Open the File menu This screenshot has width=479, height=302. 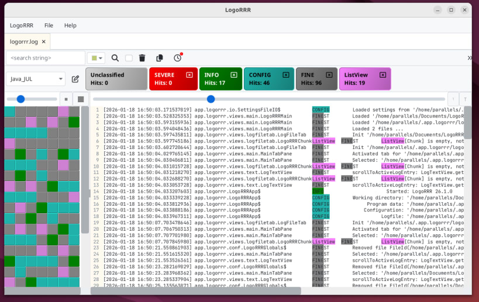[49, 25]
